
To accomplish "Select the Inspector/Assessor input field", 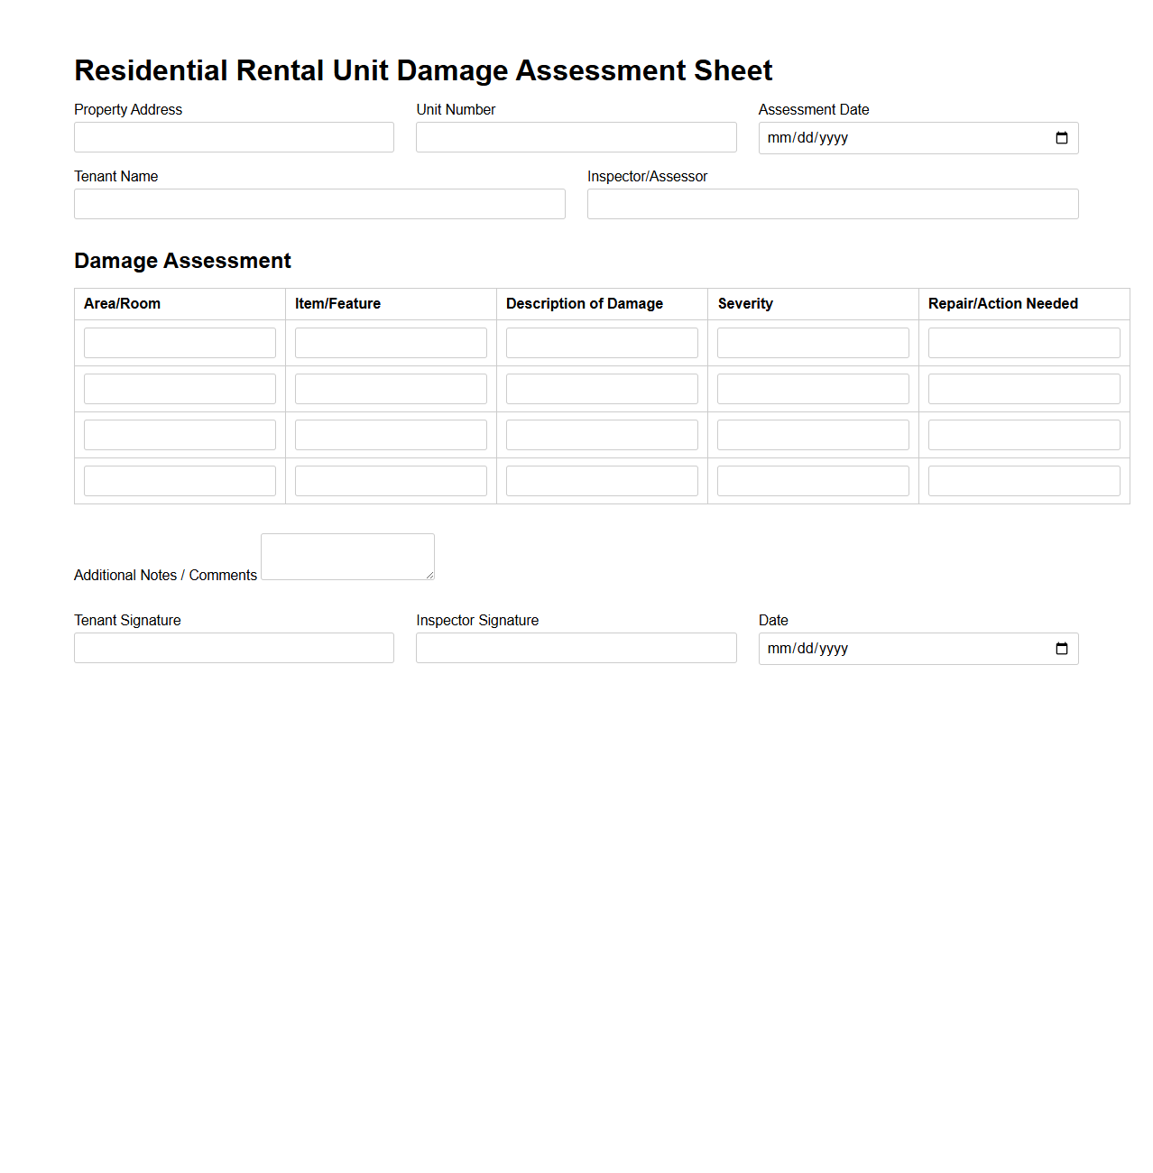I will (x=833, y=204).
